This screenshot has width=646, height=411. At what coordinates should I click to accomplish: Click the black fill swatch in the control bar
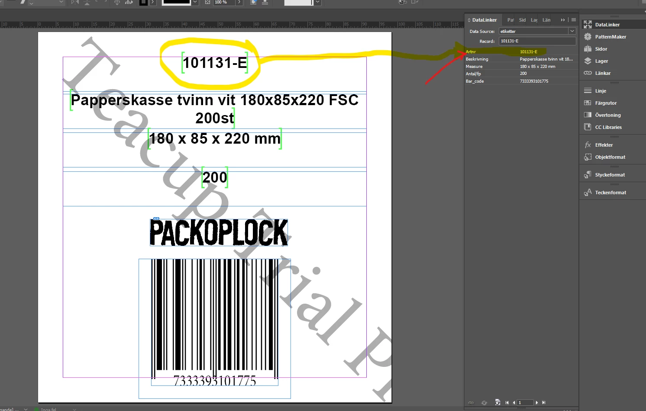pos(143,2)
